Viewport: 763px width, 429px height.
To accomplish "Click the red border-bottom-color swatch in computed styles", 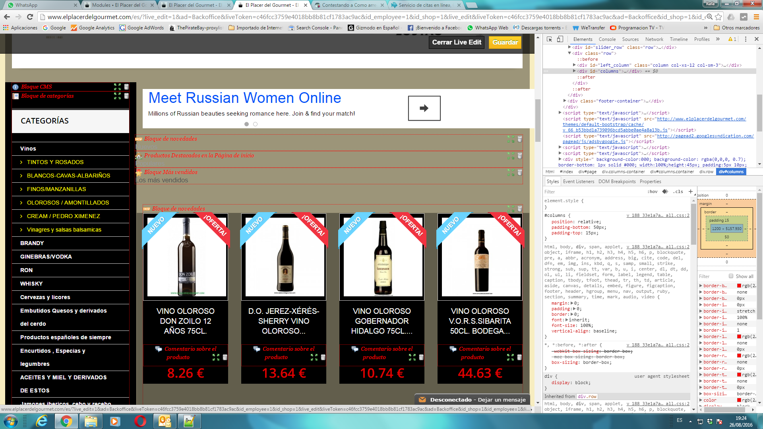I will point(739,286).
